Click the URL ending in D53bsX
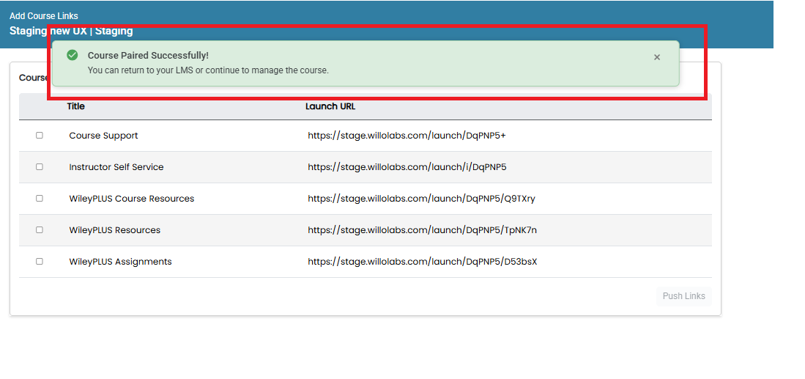 [x=423, y=262]
